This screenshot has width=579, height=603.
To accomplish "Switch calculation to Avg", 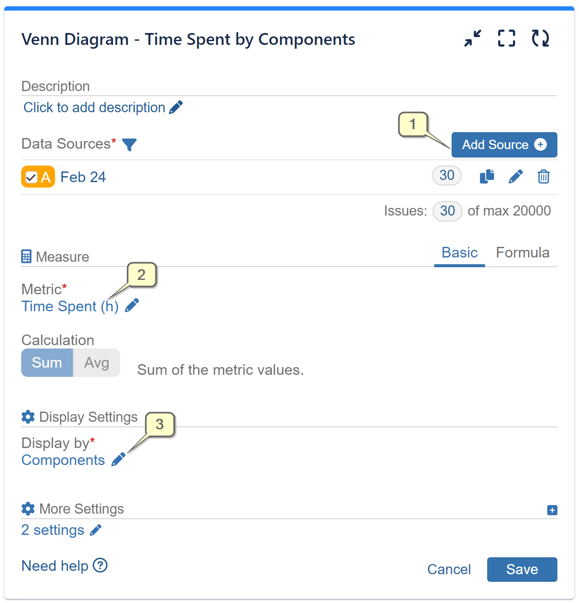I will point(96,362).
